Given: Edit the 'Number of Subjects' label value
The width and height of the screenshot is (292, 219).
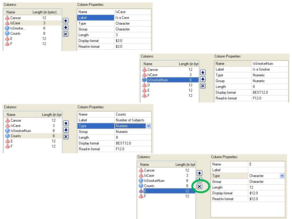Looking at the screenshot, I should 133,120.
